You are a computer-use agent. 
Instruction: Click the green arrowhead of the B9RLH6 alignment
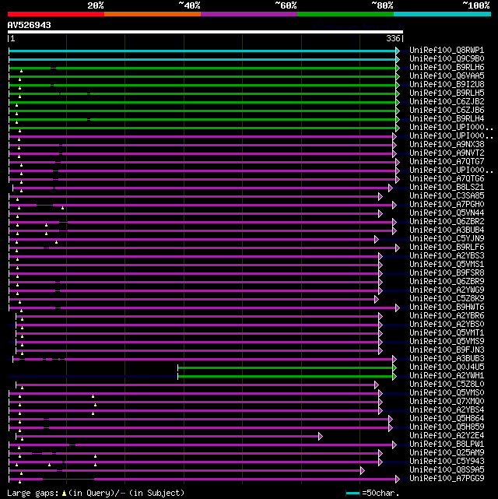(398, 68)
